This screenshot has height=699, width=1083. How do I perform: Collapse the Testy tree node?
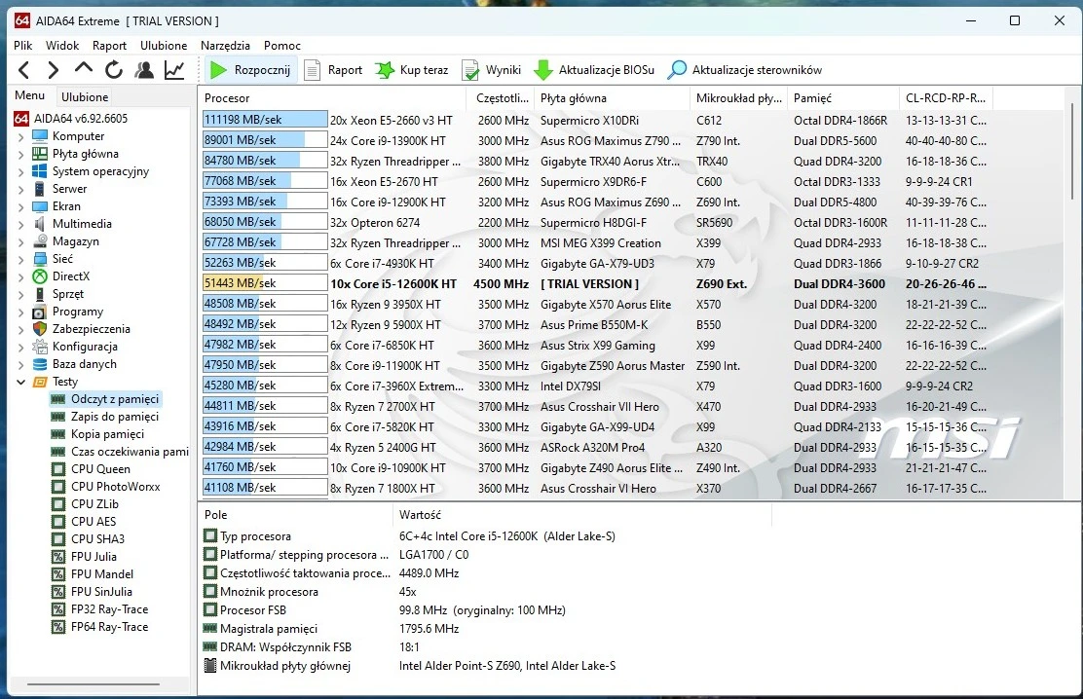pos(21,382)
